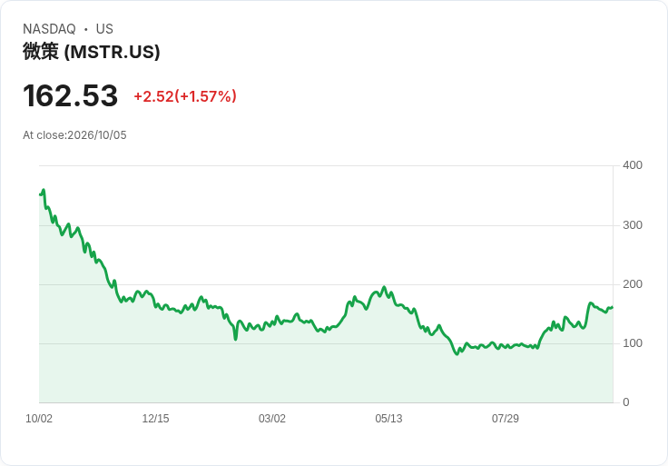Click the 10/02 date label
This screenshot has height=466, width=668.
click(x=39, y=419)
